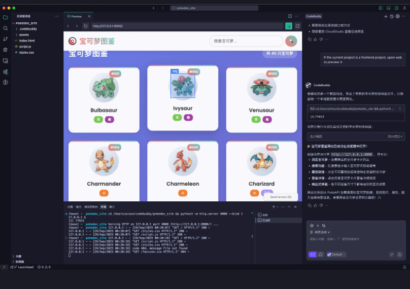Click the Charizard card image
This screenshot has width=410, height=289.
(x=261, y=161)
